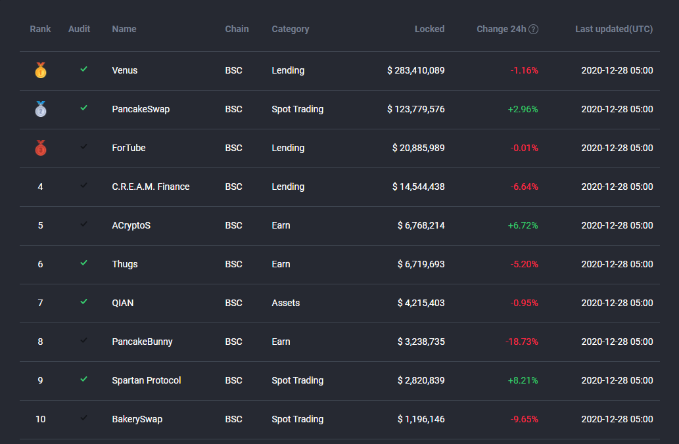Click the locked value $ 1,196,146
Image resolution: width=679 pixels, height=444 pixels.
[421, 419]
